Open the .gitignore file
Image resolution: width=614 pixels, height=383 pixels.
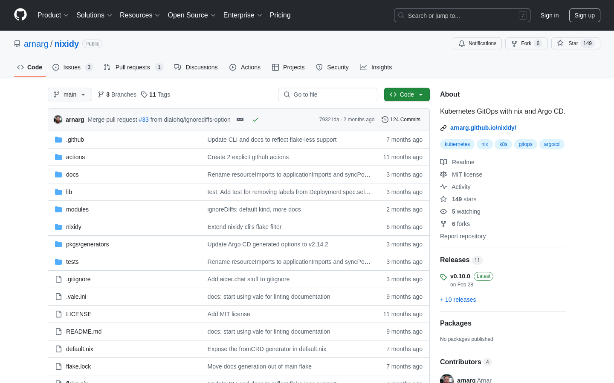tap(78, 279)
